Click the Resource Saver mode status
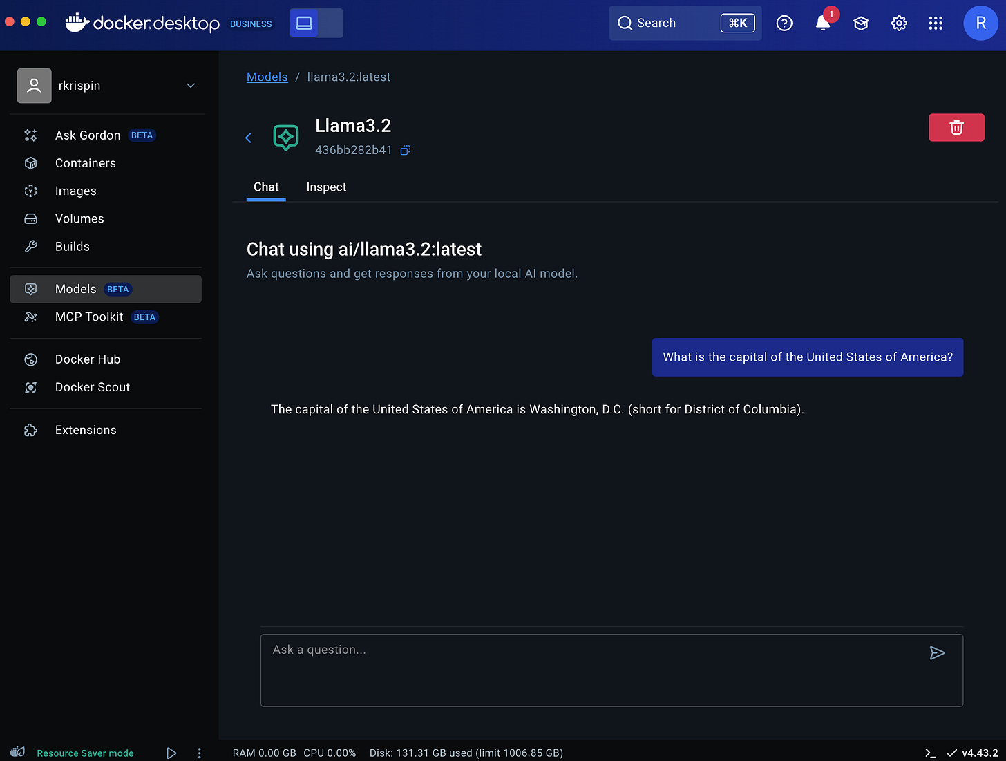 tap(85, 753)
